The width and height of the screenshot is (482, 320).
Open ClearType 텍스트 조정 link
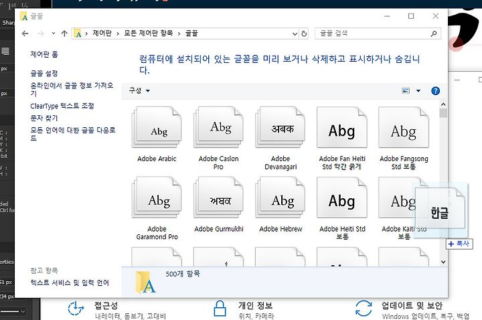click(62, 106)
